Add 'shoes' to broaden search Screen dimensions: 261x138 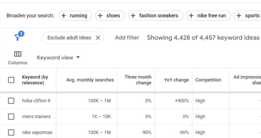tap(110, 16)
